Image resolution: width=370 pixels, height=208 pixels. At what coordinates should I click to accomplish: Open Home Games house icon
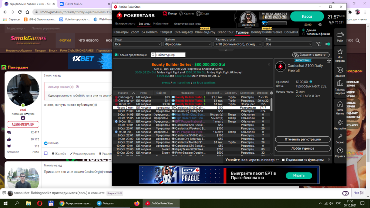[340, 108]
